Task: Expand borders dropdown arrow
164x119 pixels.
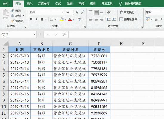Action: click(x=55, y=19)
